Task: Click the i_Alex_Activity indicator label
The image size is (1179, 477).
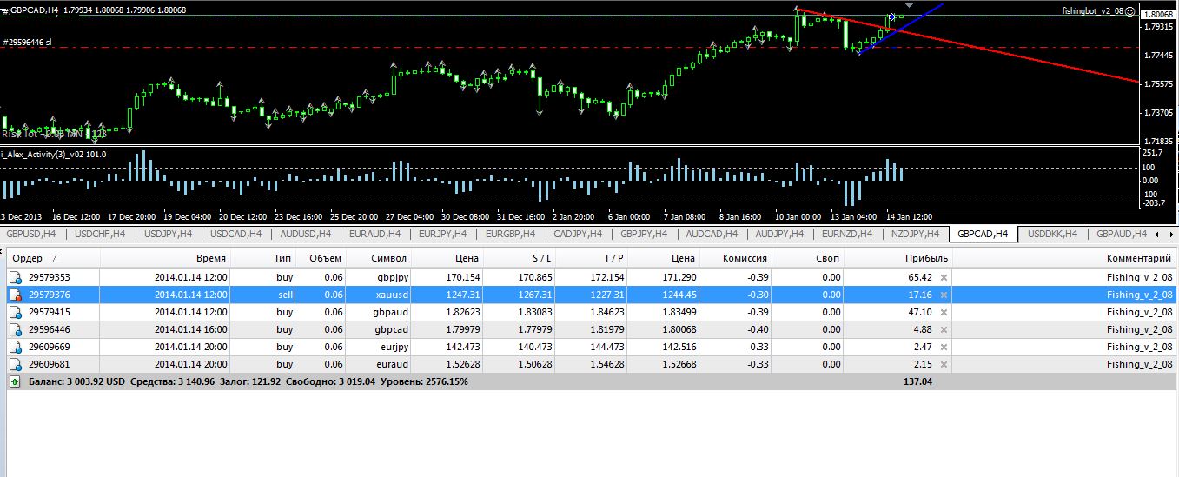Action: pos(54,154)
